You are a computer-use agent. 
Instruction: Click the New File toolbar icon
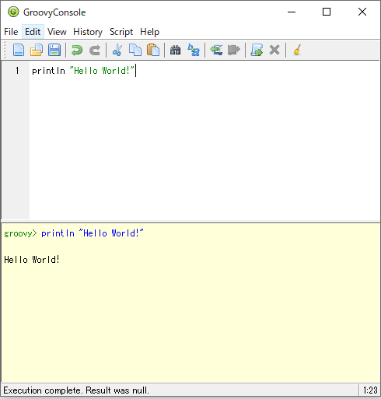(x=19, y=50)
